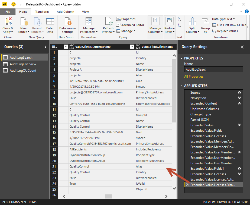Switch to the Transform ribbon tab
The height and width of the screenshot is (205, 250).
pos(42,12)
